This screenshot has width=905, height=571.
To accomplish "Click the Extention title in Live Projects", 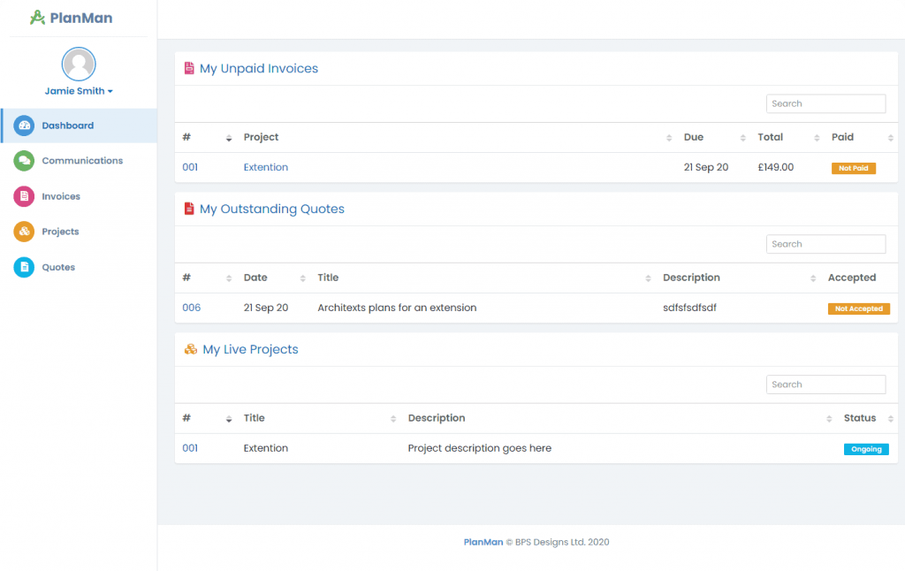I will [265, 448].
